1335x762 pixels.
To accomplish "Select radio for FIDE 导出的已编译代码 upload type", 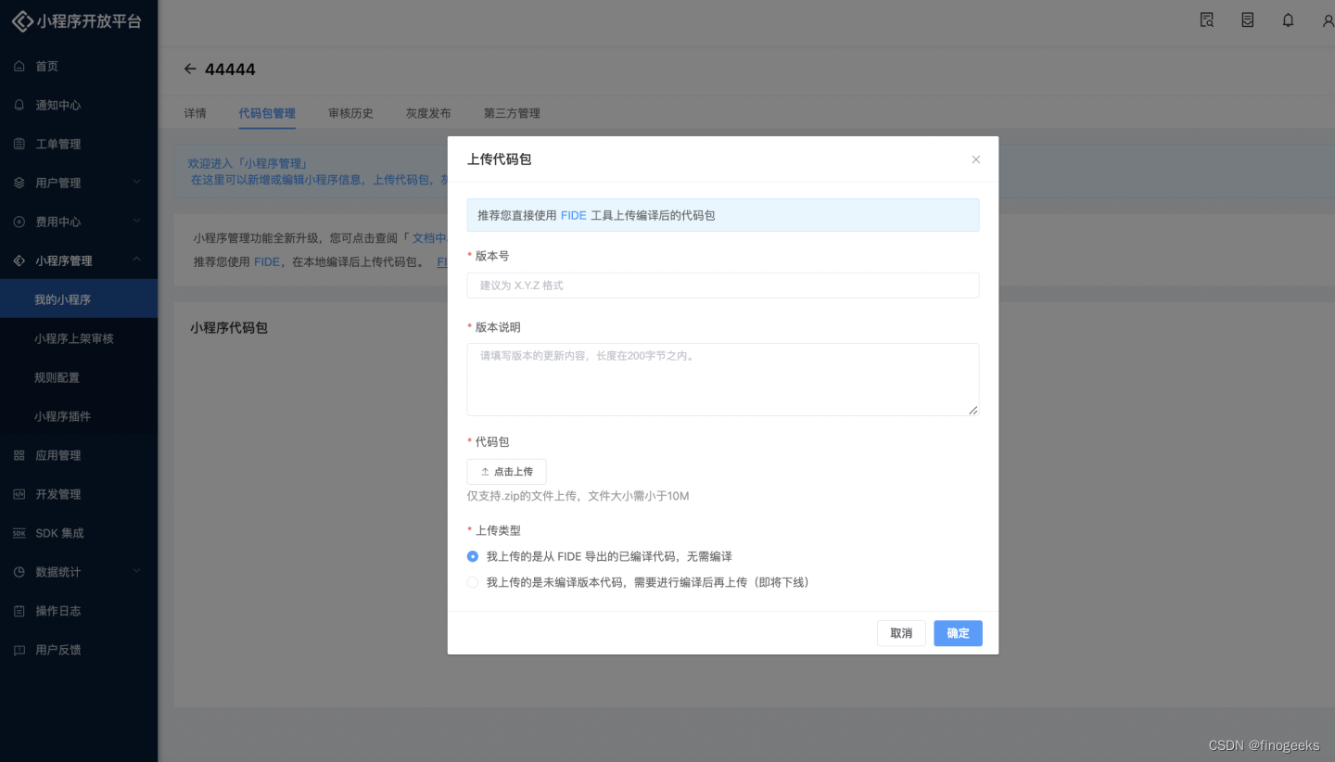I will (473, 556).
